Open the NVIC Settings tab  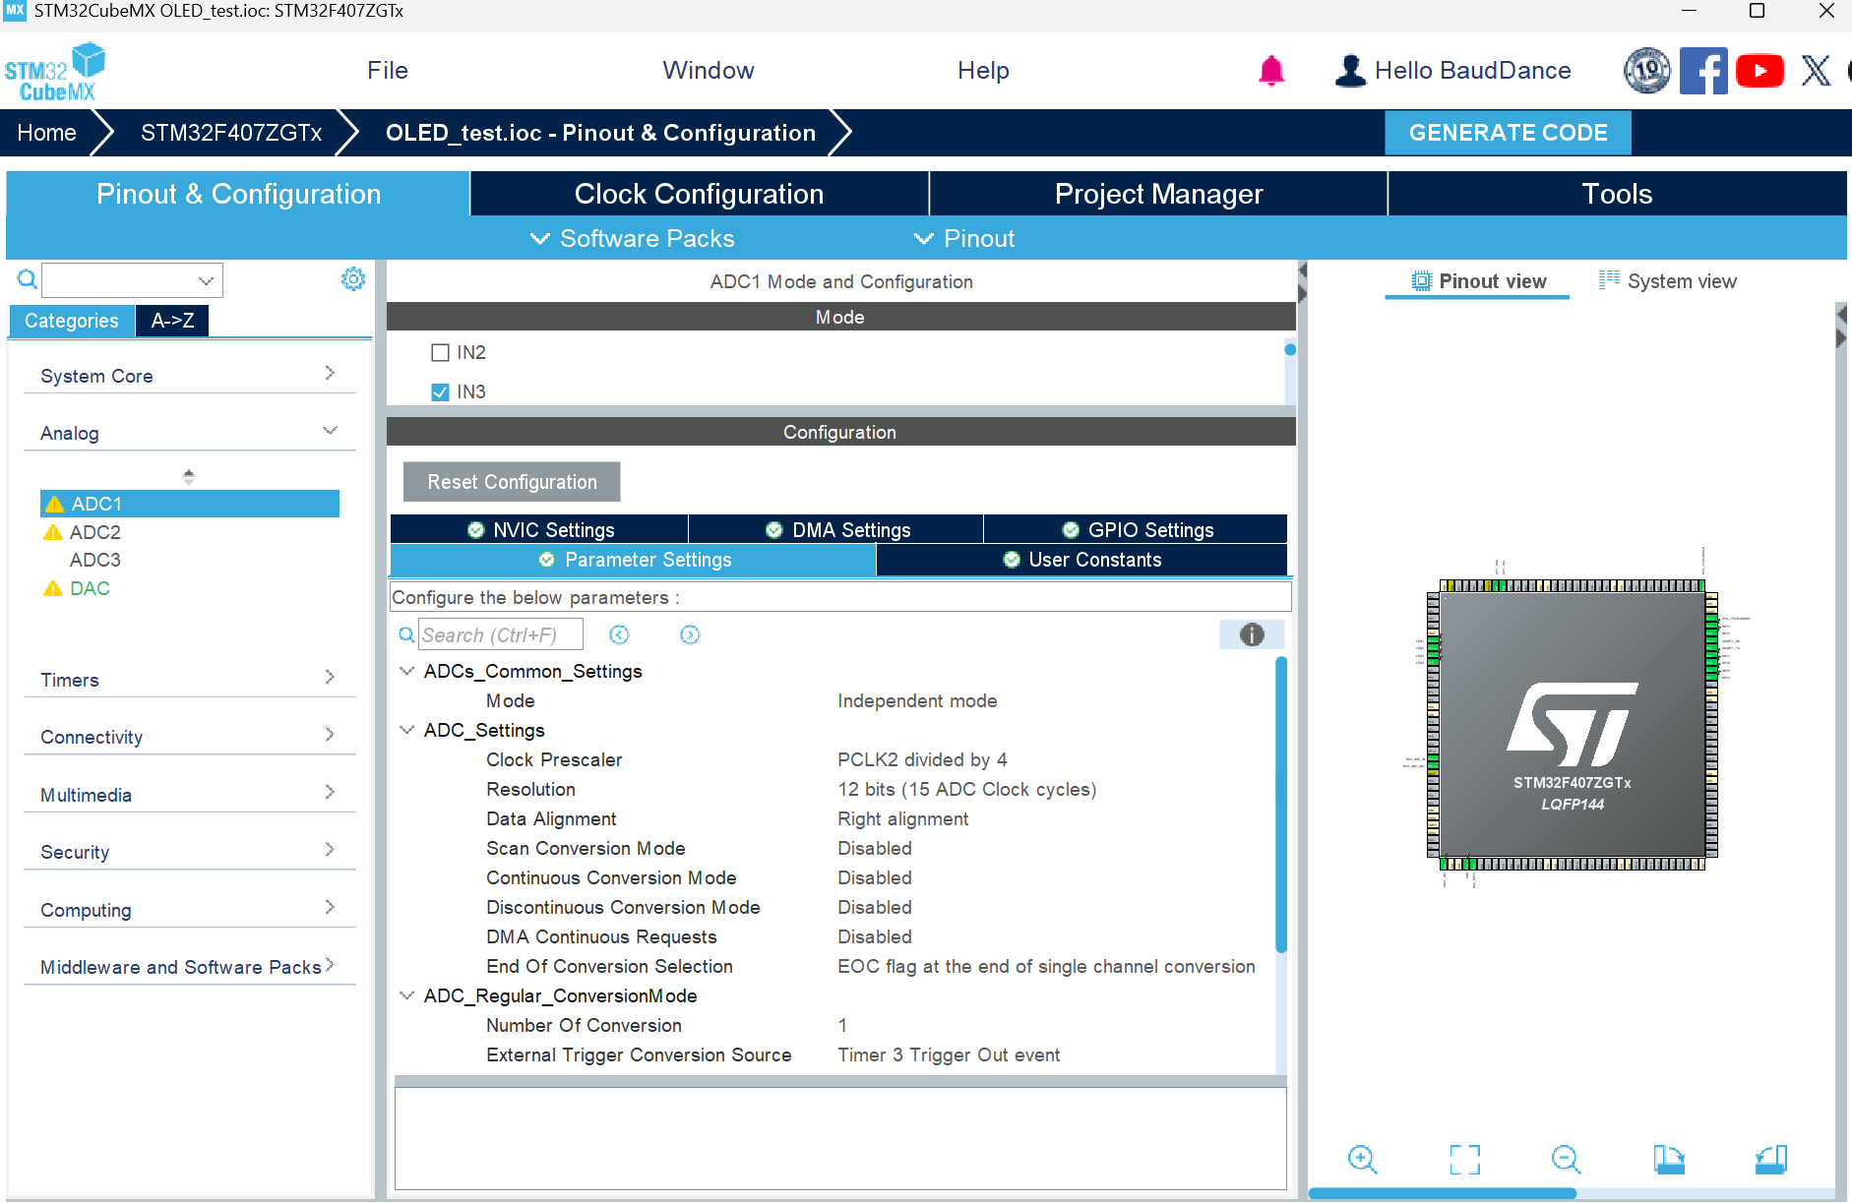pyautogui.click(x=539, y=529)
